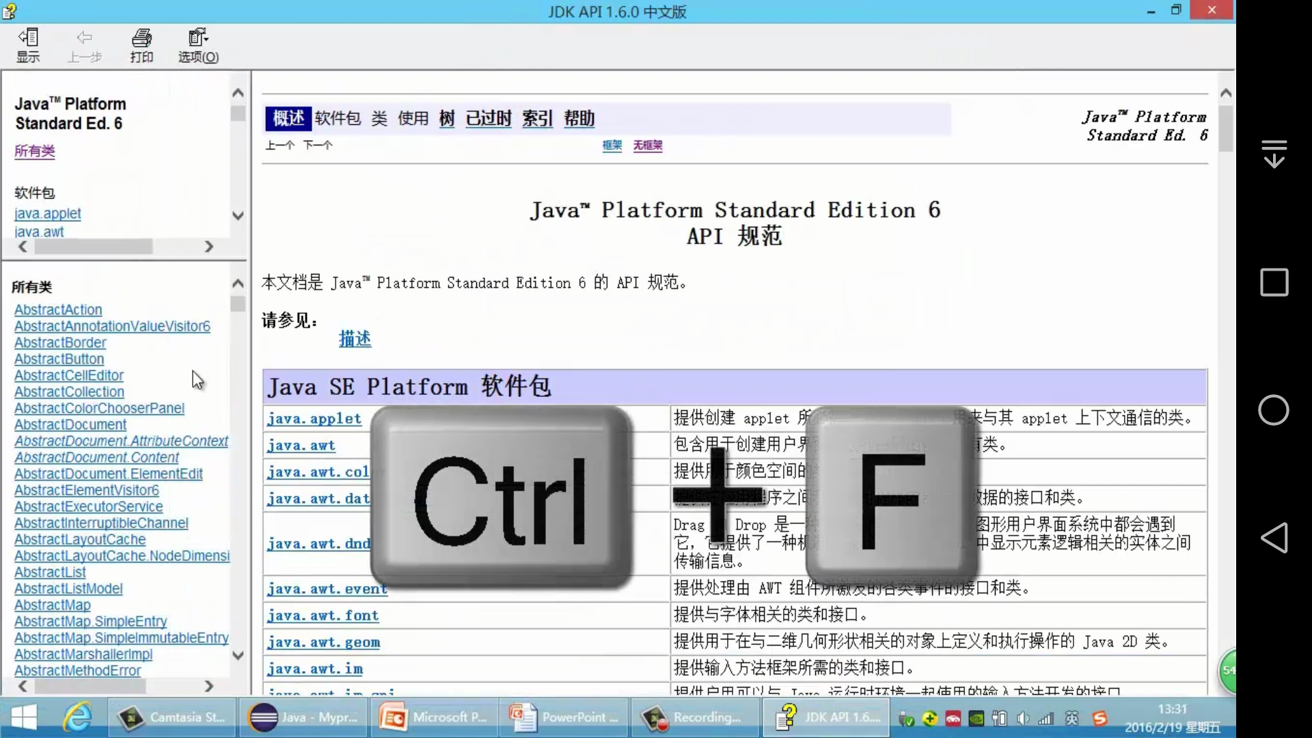Click the Android back triangle button
The width and height of the screenshot is (1312, 738).
1274,538
